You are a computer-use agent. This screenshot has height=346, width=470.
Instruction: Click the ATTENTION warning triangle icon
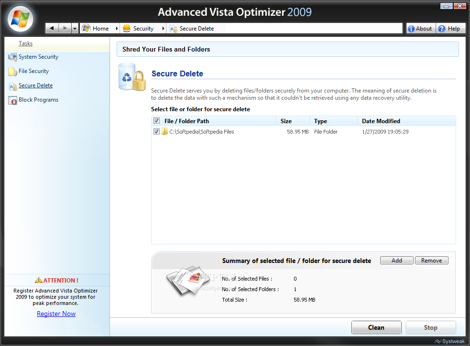39,280
